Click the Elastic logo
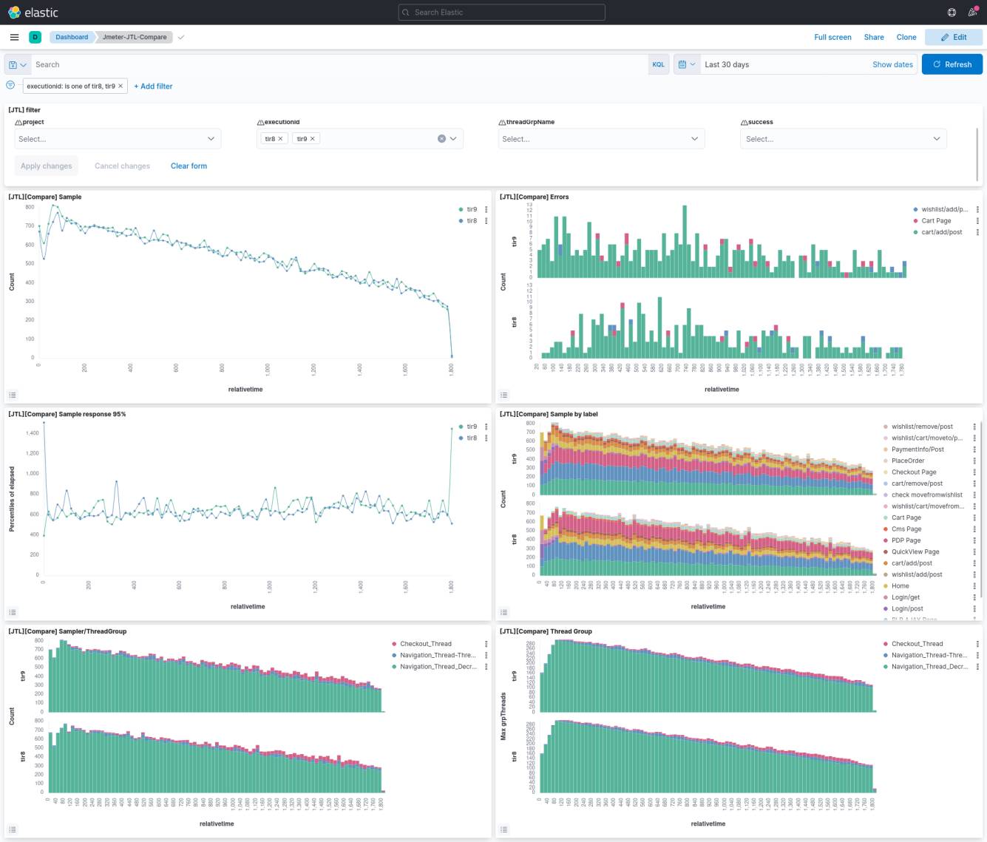This screenshot has width=987, height=842. click(33, 12)
